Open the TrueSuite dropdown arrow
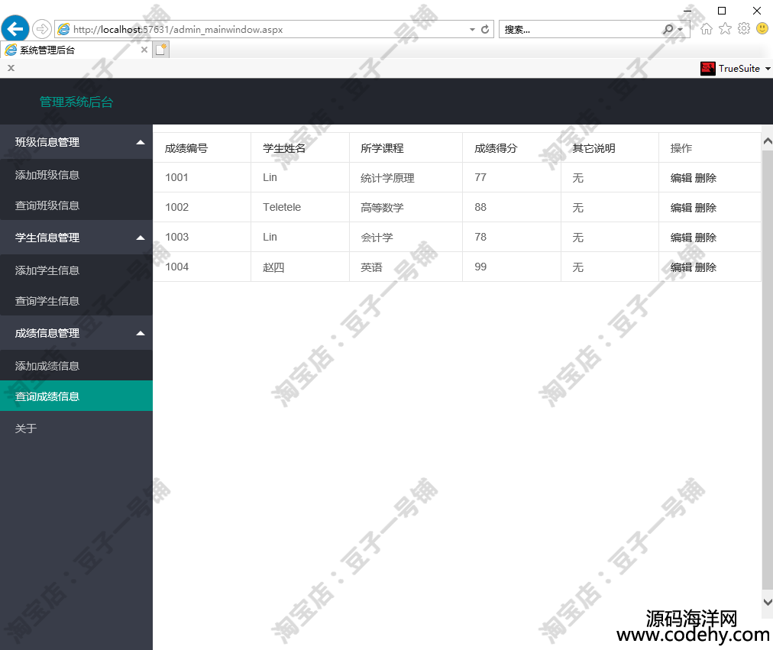Image resolution: width=773 pixels, height=650 pixels. (x=768, y=69)
